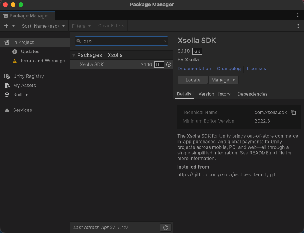
Task: Click the Locate button
Action: [x=193, y=80]
